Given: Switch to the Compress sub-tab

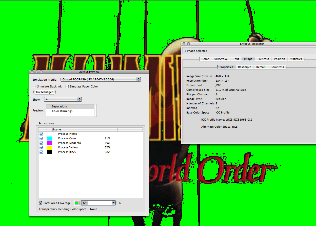Looking at the screenshot, I should point(277,67).
